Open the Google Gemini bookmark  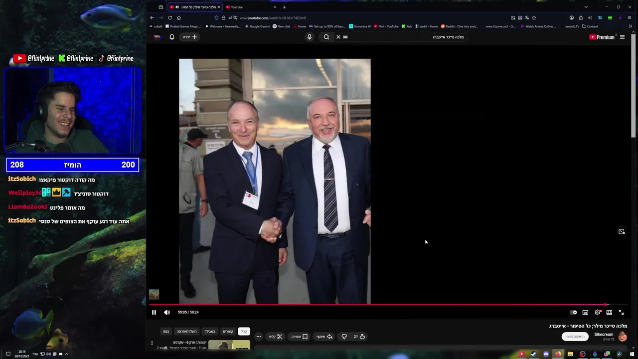click(x=257, y=26)
